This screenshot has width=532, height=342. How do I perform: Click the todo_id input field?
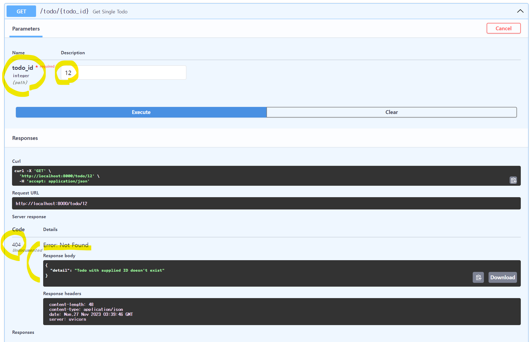(x=124, y=73)
